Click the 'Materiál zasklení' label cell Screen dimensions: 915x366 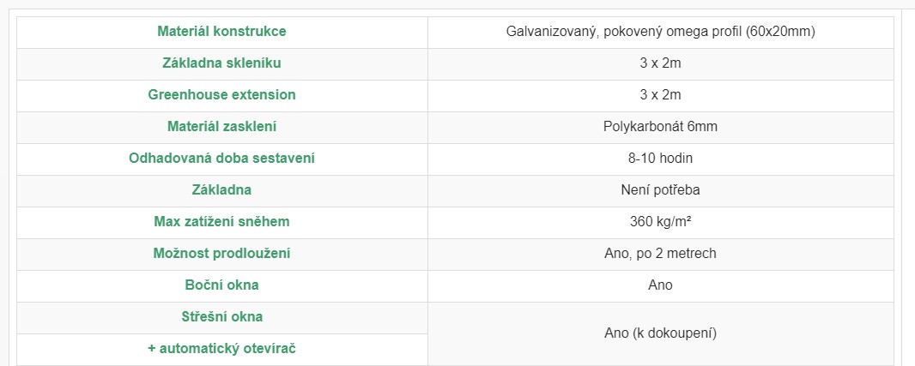click(x=221, y=127)
